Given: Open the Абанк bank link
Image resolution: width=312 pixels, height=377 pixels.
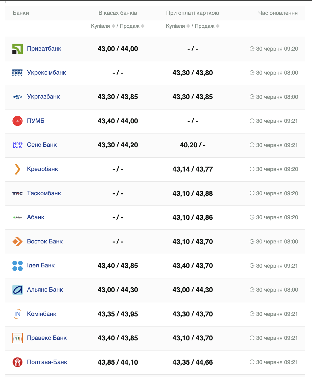Looking at the screenshot, I should (x=36, y=217).
